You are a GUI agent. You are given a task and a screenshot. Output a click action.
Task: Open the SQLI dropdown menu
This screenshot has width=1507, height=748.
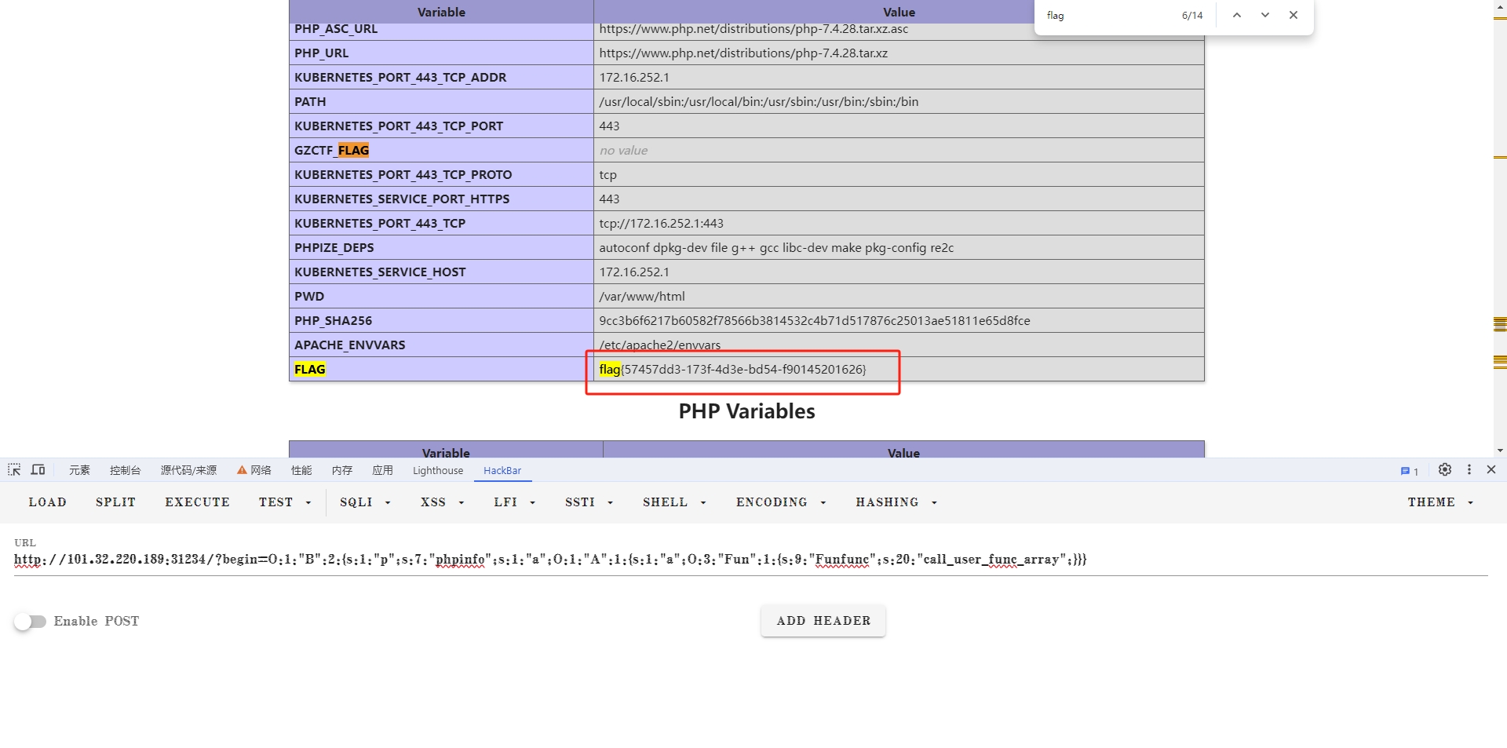(x=365, y=502)
